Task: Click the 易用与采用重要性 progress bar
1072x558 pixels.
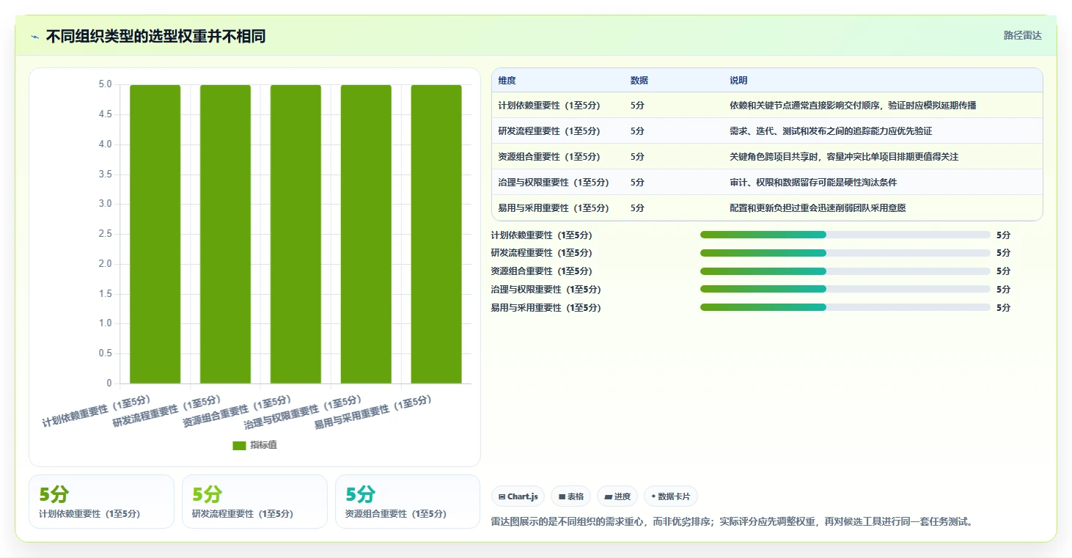Action: (x=845, y=307)
